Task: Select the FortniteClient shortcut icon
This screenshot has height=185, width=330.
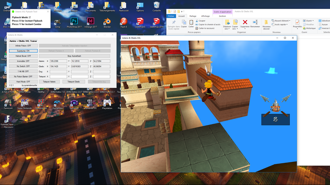Action: [x=8, y=121]
